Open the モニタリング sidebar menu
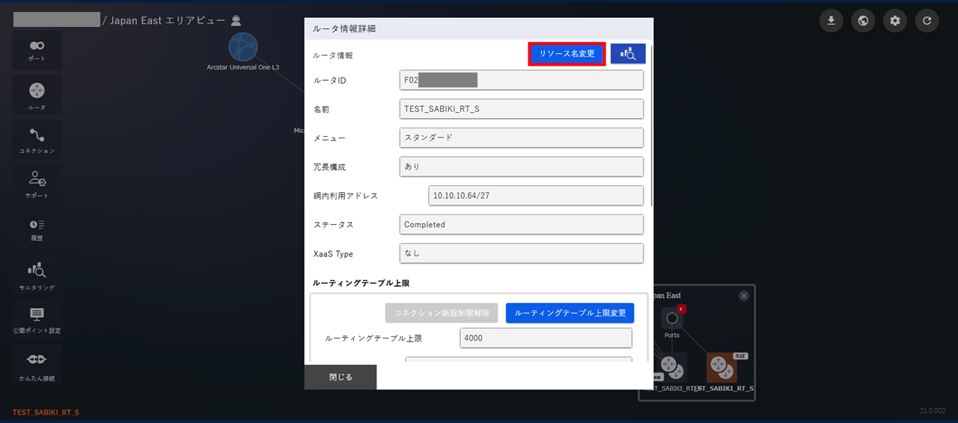The height and width of the screenshot is (423, 958). 37,275
